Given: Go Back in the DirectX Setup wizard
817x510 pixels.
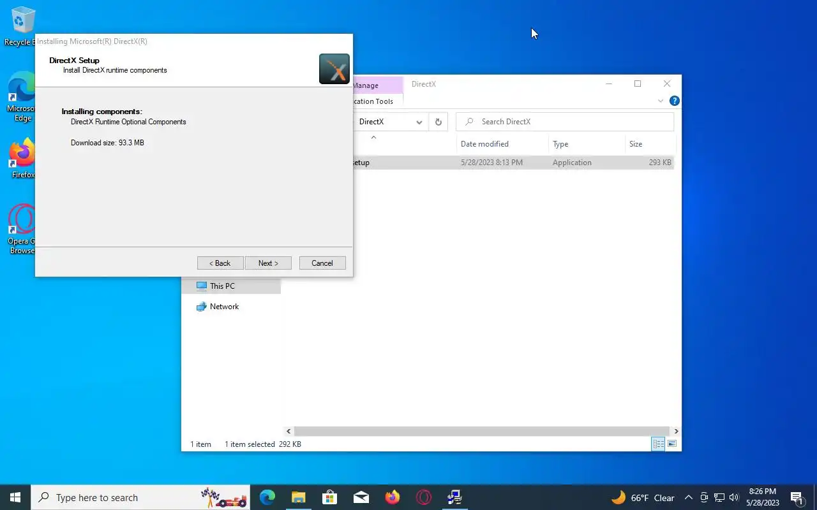Looking at the screenshot, I should 220,263.
